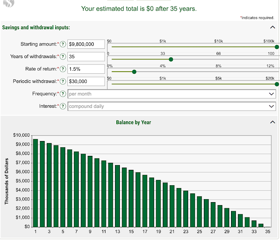The width and height of the screenshot is (280, 241).
Task: Open help for Periodic withdrawal
Action: [63, 82]
